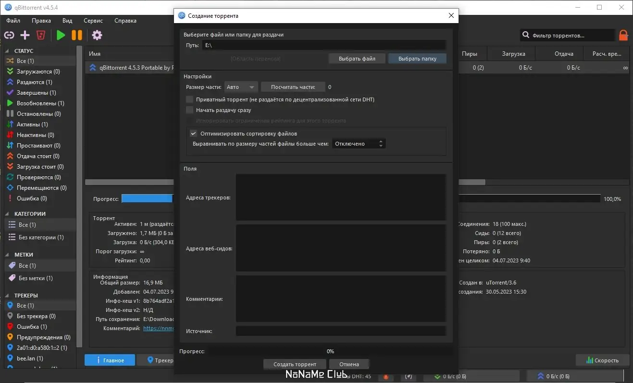Enable the private torrent checkbox
This screenshot has width=633, height=383.
coord(189,99)
